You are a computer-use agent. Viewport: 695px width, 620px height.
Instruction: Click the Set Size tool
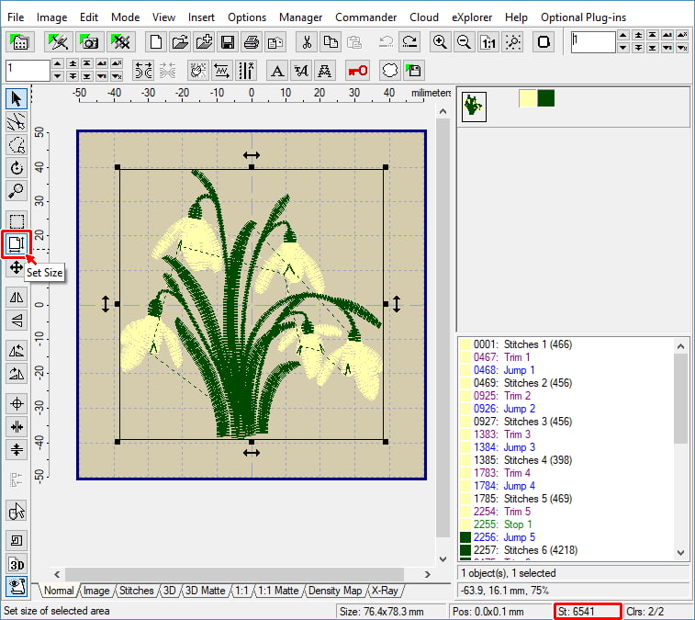point(17,243)
